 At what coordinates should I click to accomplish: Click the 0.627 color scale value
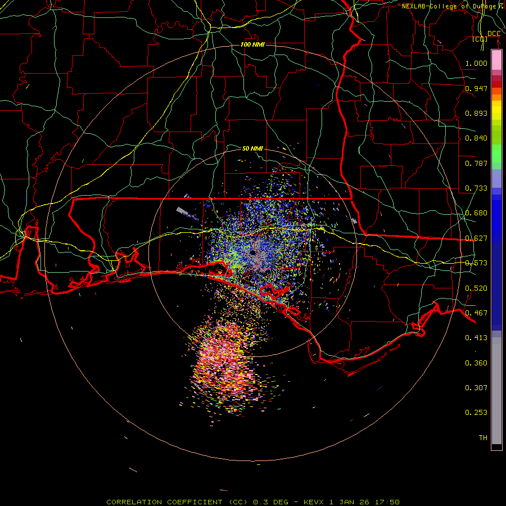pyautogui.click(x=476, y=238)
